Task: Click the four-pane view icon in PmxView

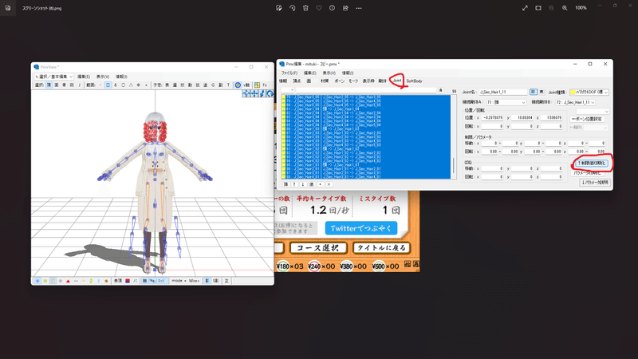Action: (257, 85)
